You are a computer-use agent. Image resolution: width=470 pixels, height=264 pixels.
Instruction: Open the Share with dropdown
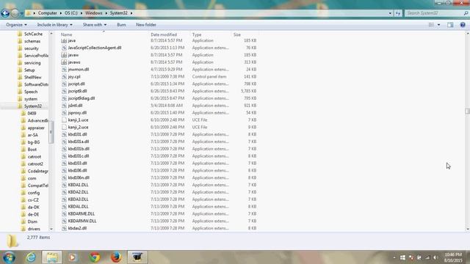pos(95,25)
